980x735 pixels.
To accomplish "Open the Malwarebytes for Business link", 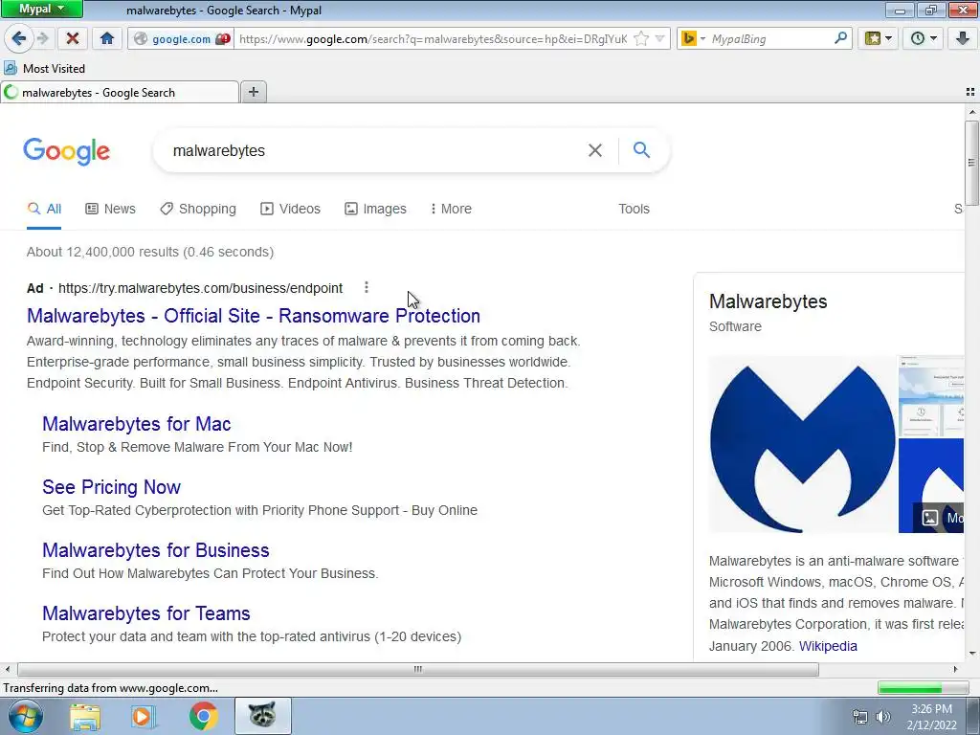I will [156, 550].
